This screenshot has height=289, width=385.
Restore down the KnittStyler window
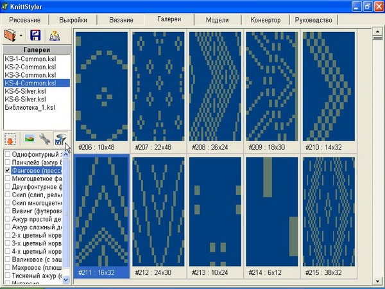[367, 6]
